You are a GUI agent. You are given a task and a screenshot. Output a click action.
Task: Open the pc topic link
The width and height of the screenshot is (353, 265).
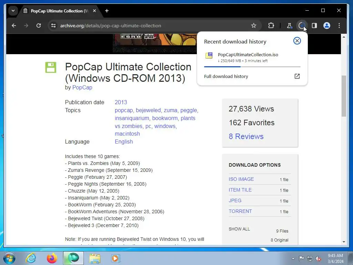click(x=148, y=126)
